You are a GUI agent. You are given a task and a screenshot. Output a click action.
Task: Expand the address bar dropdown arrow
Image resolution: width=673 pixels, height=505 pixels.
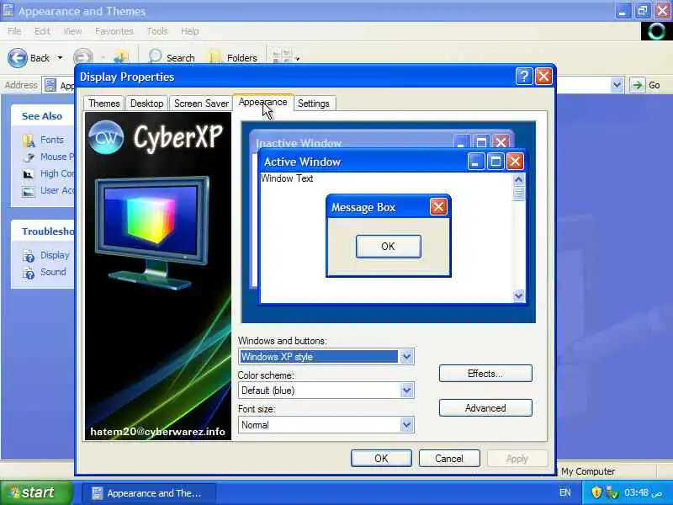(617, 85)
